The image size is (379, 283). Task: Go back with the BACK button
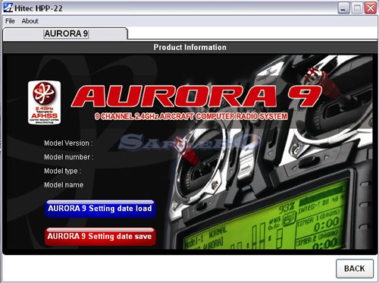[x=355, y=269]
